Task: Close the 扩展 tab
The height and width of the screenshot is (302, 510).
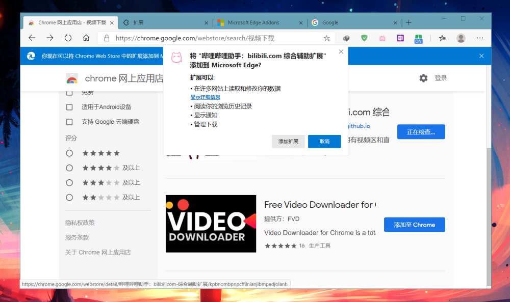Action: tap(206, 23)
